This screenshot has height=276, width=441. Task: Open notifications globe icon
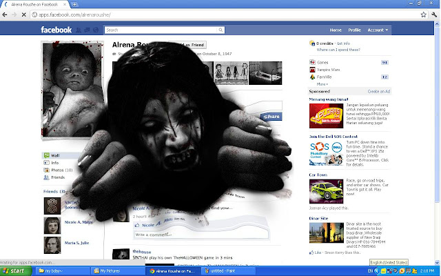(x=96, y=30)
